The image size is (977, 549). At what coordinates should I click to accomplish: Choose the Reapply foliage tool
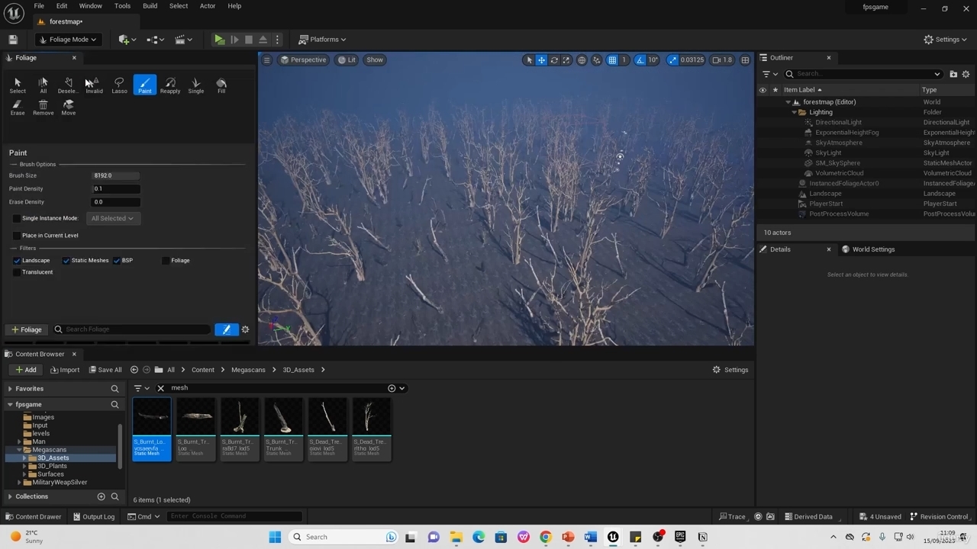170,85
